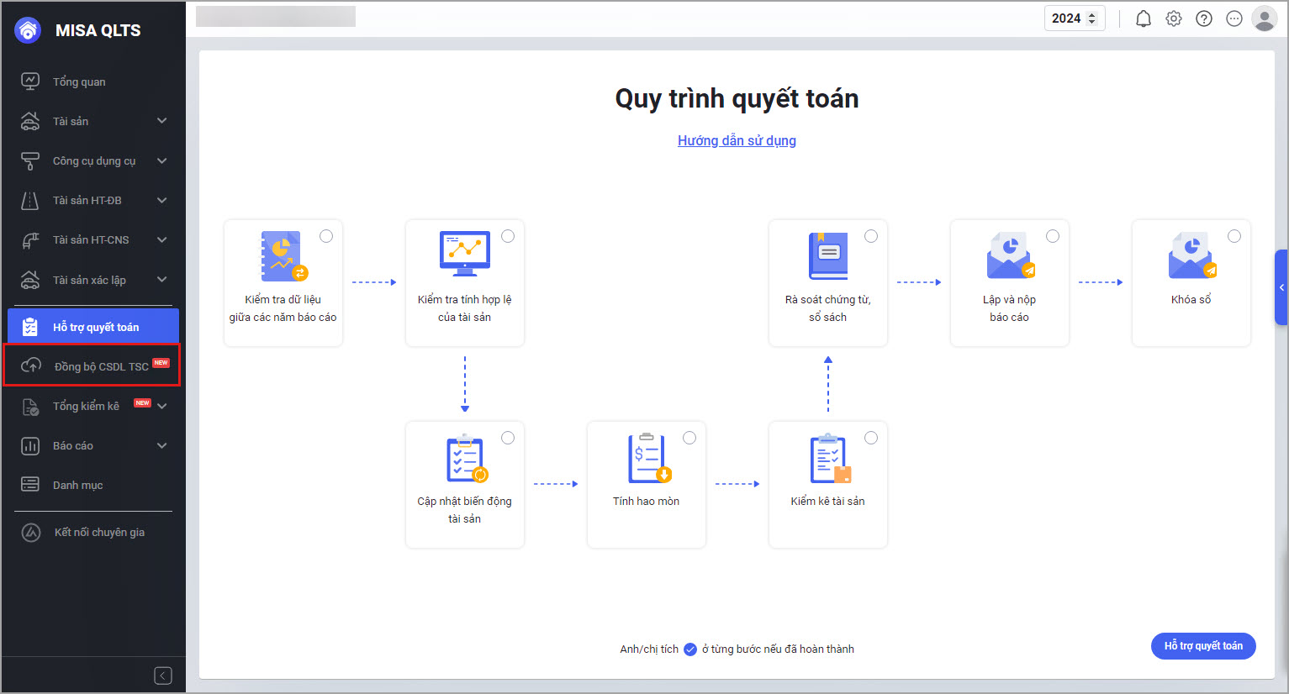The height and width of the screenshot is (694, 1289).
Task: Open Danh mục menu item
Action: [93, 485]
